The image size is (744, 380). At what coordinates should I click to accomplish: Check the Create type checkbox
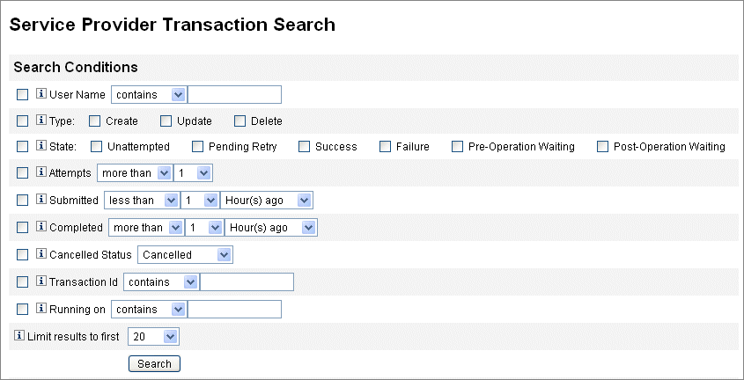click(95, 121)
